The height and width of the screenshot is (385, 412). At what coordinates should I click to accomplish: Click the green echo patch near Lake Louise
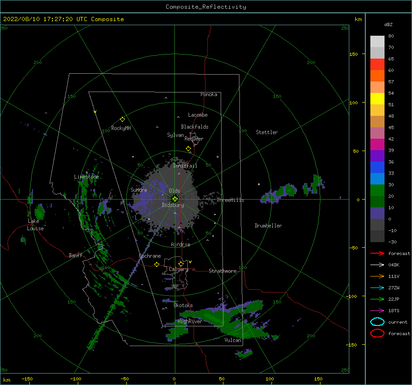point(40,211)
